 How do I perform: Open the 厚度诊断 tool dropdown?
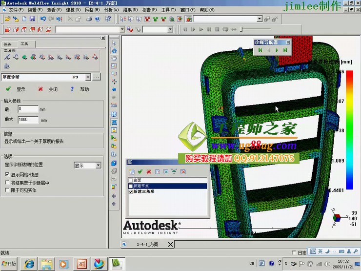point(88,77)
